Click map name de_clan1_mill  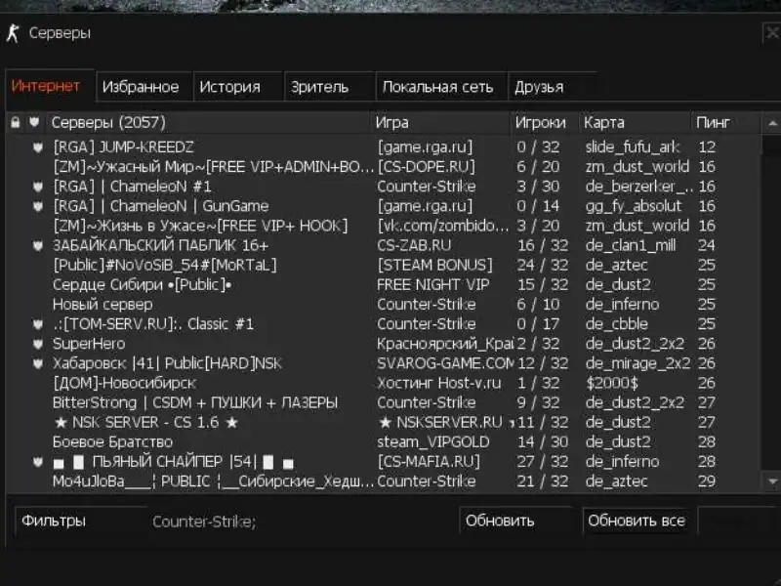[631, 245]
